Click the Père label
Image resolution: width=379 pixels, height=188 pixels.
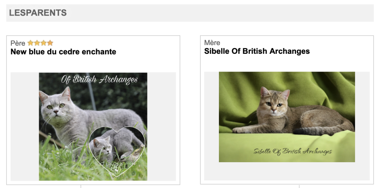pyautogui.click(x=18, y=43)
